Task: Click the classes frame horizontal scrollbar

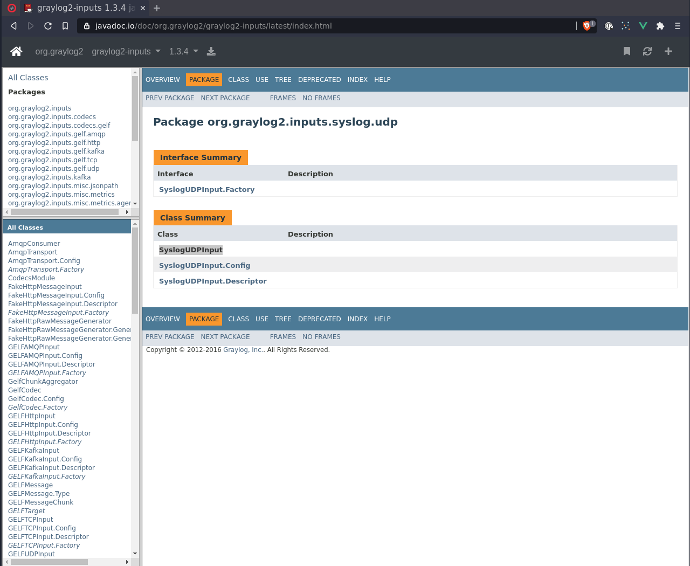Action: tap(49, 562)
